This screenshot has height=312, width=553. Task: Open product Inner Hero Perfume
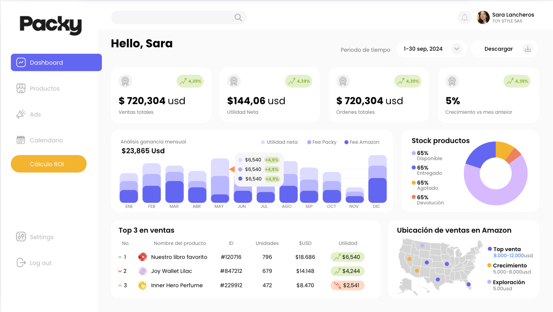click(x=177, y=285)
